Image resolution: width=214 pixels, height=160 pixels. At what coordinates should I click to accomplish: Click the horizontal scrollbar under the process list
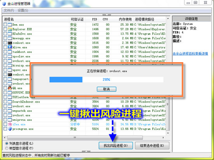(75, 137)
